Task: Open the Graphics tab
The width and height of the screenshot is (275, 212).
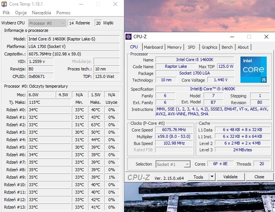Action: click(209, 47)
